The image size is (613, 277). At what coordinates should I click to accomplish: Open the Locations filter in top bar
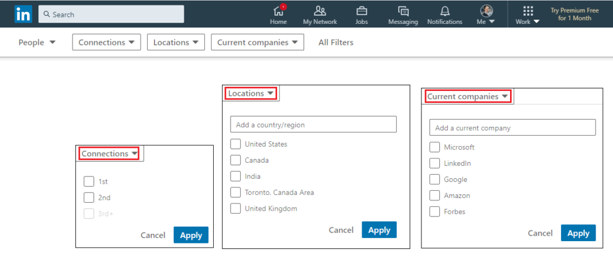(176, 42)
